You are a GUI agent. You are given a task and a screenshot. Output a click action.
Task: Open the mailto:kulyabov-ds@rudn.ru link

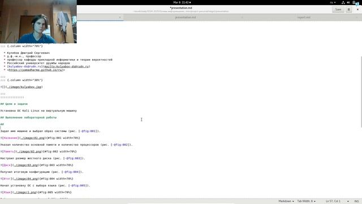[67, 66]
